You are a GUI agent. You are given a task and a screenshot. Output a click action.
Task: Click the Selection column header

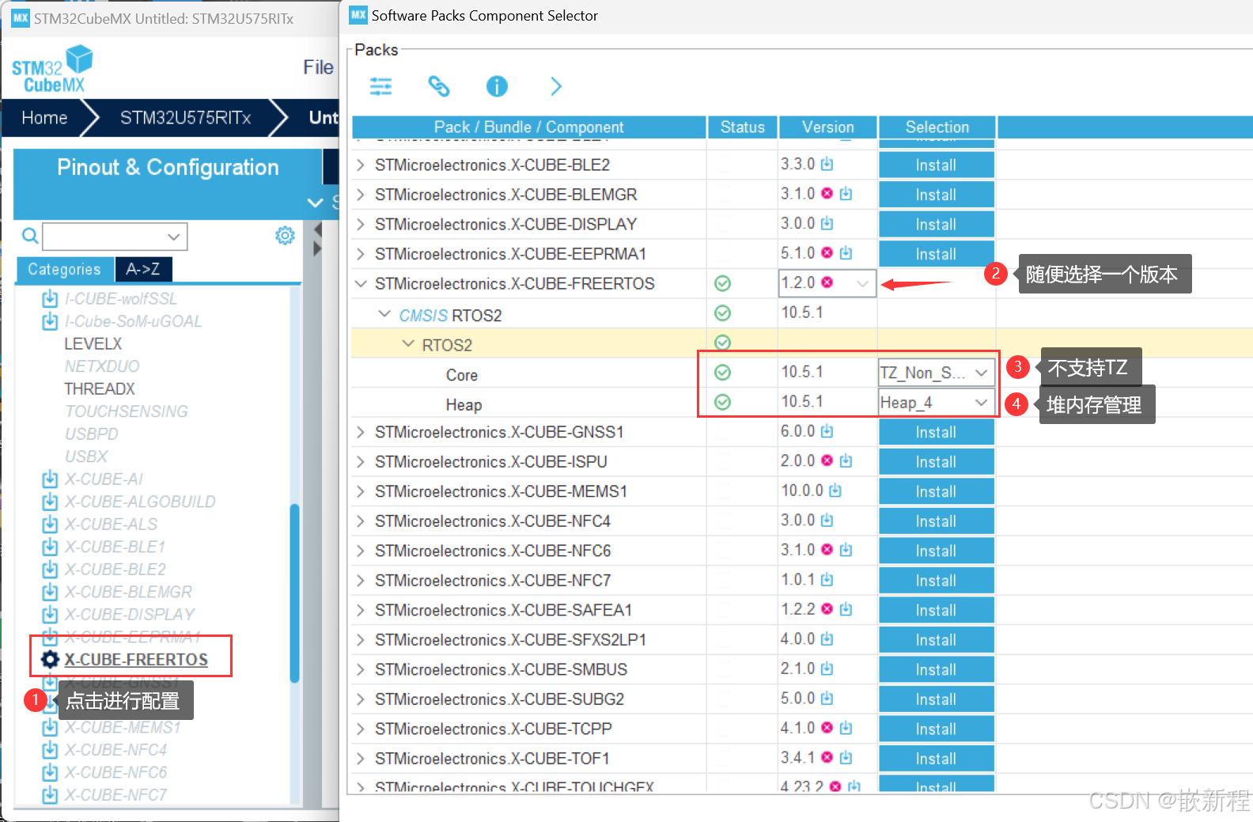pyautogui.click(x=937, y=127)
